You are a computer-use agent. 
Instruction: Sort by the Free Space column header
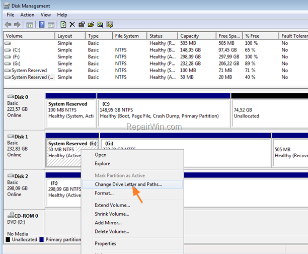click(x=229, y=36)
